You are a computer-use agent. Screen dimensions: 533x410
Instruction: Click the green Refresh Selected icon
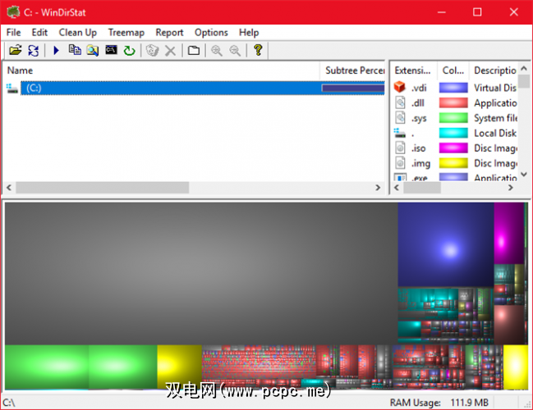tap(129, 51)
